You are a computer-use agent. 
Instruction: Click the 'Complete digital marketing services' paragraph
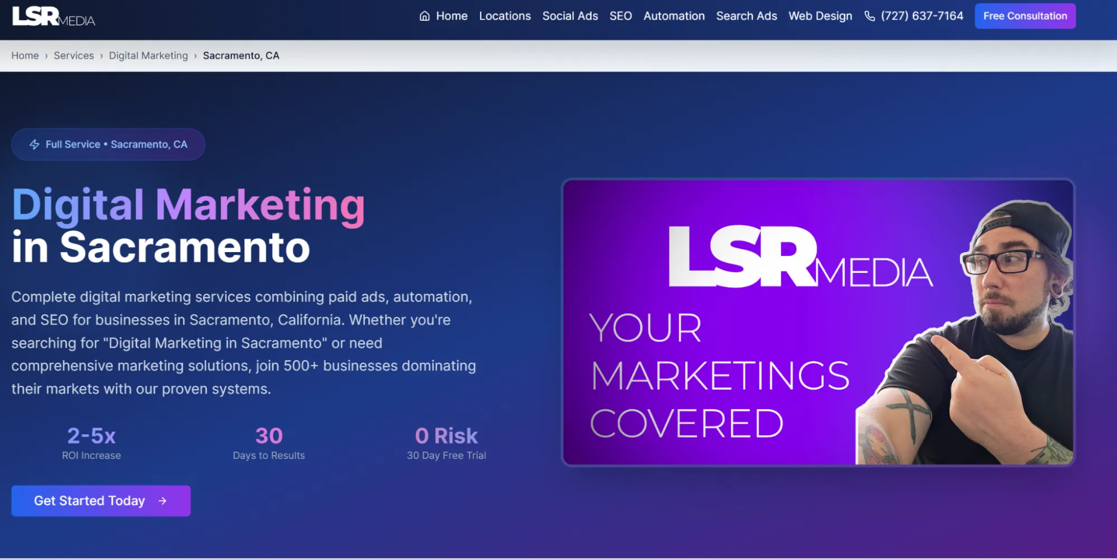coord(244,343)
